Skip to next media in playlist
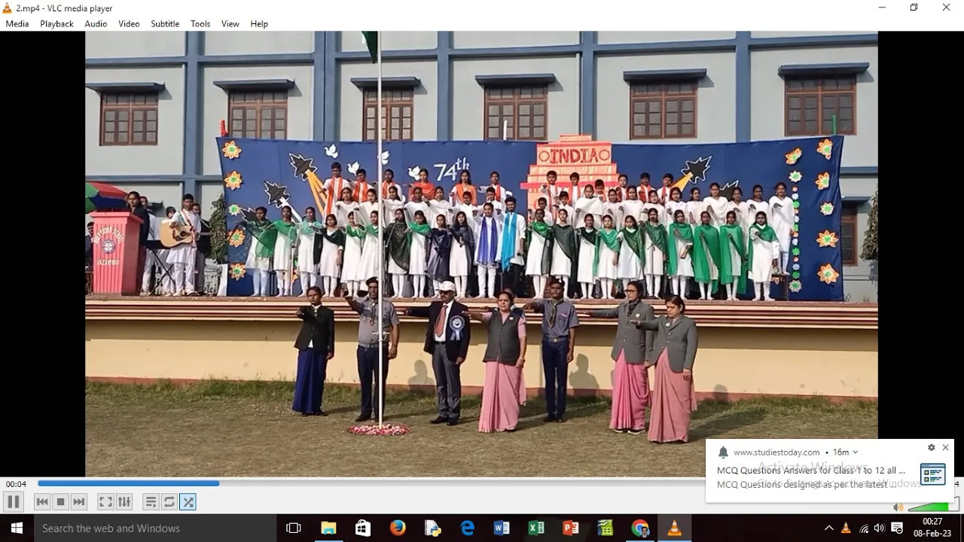964x542 pixels. [79, 502]
